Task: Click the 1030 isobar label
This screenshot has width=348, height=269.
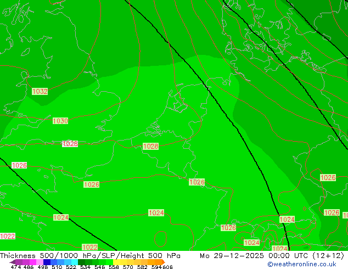Action: pyautogui.click(x=60, y=121)
